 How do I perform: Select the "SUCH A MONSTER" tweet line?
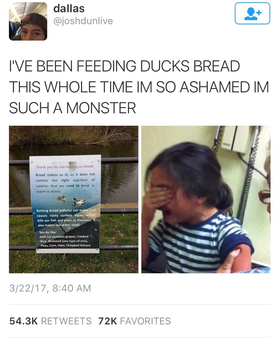point(72,108)
